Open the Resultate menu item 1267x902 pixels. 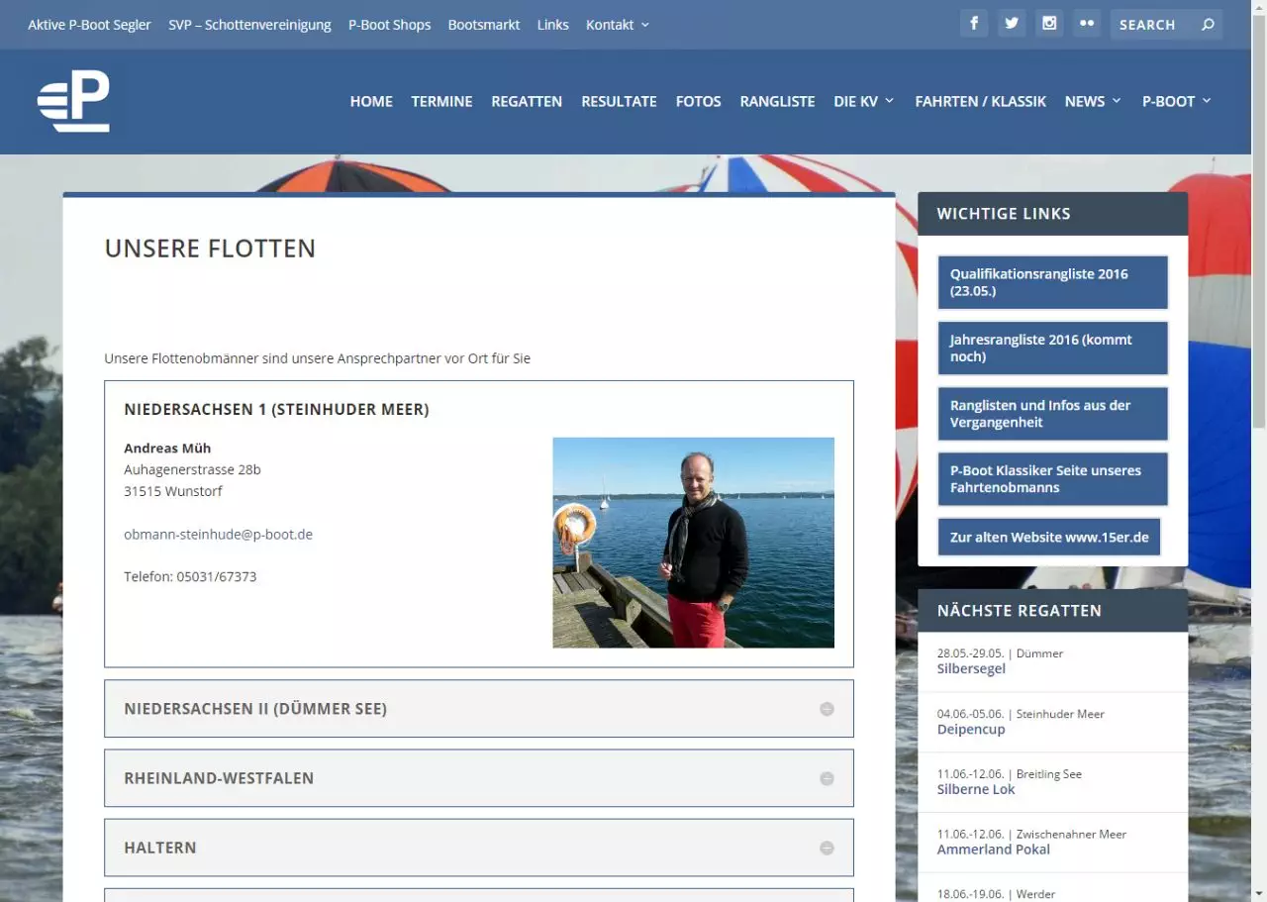coord(619,101)
